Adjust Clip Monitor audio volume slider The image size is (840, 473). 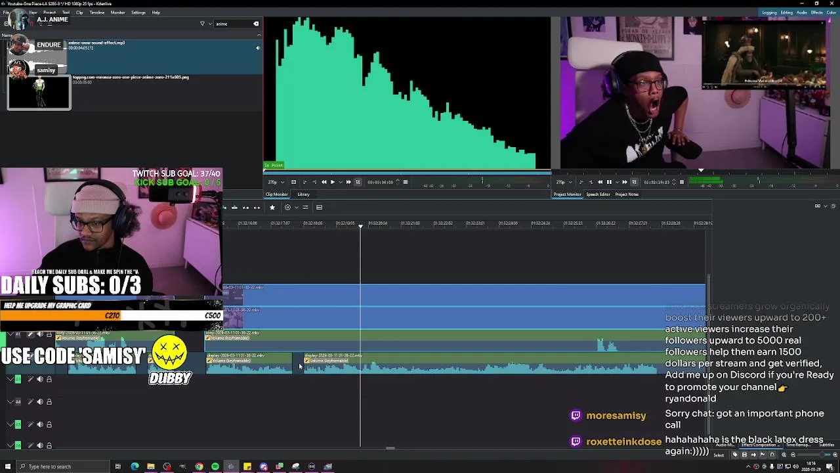point(482,180)
